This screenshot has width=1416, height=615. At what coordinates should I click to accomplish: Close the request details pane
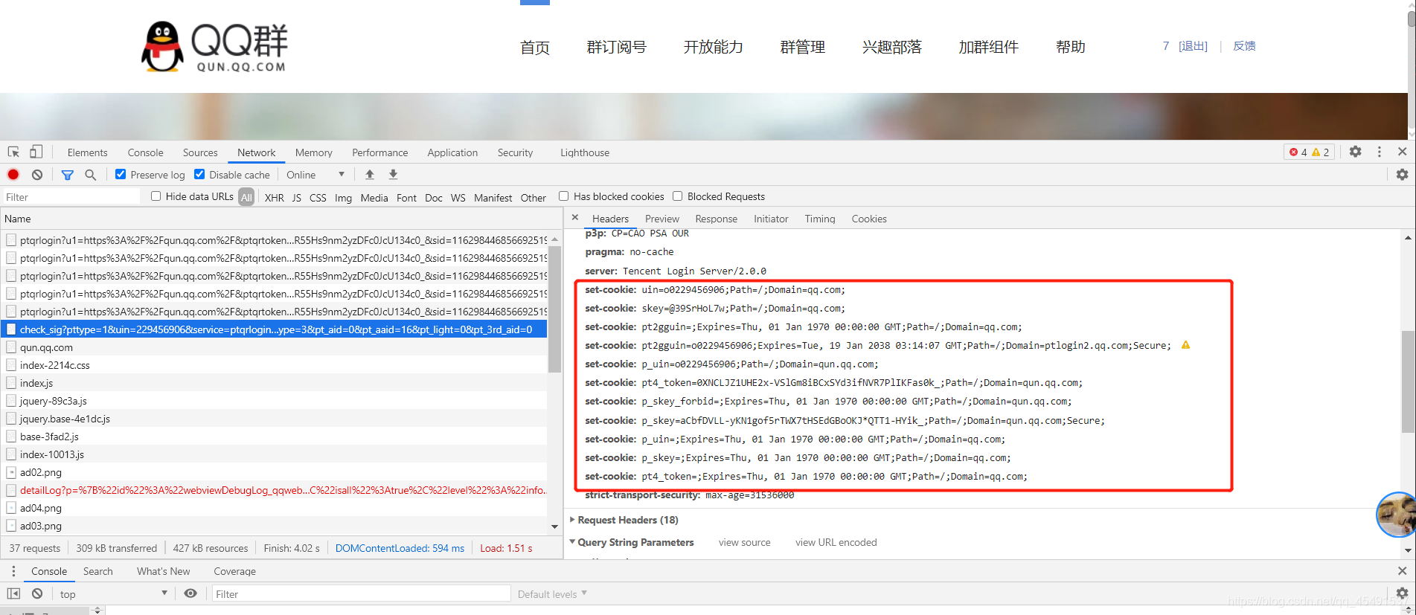click(x=575, y=218)
